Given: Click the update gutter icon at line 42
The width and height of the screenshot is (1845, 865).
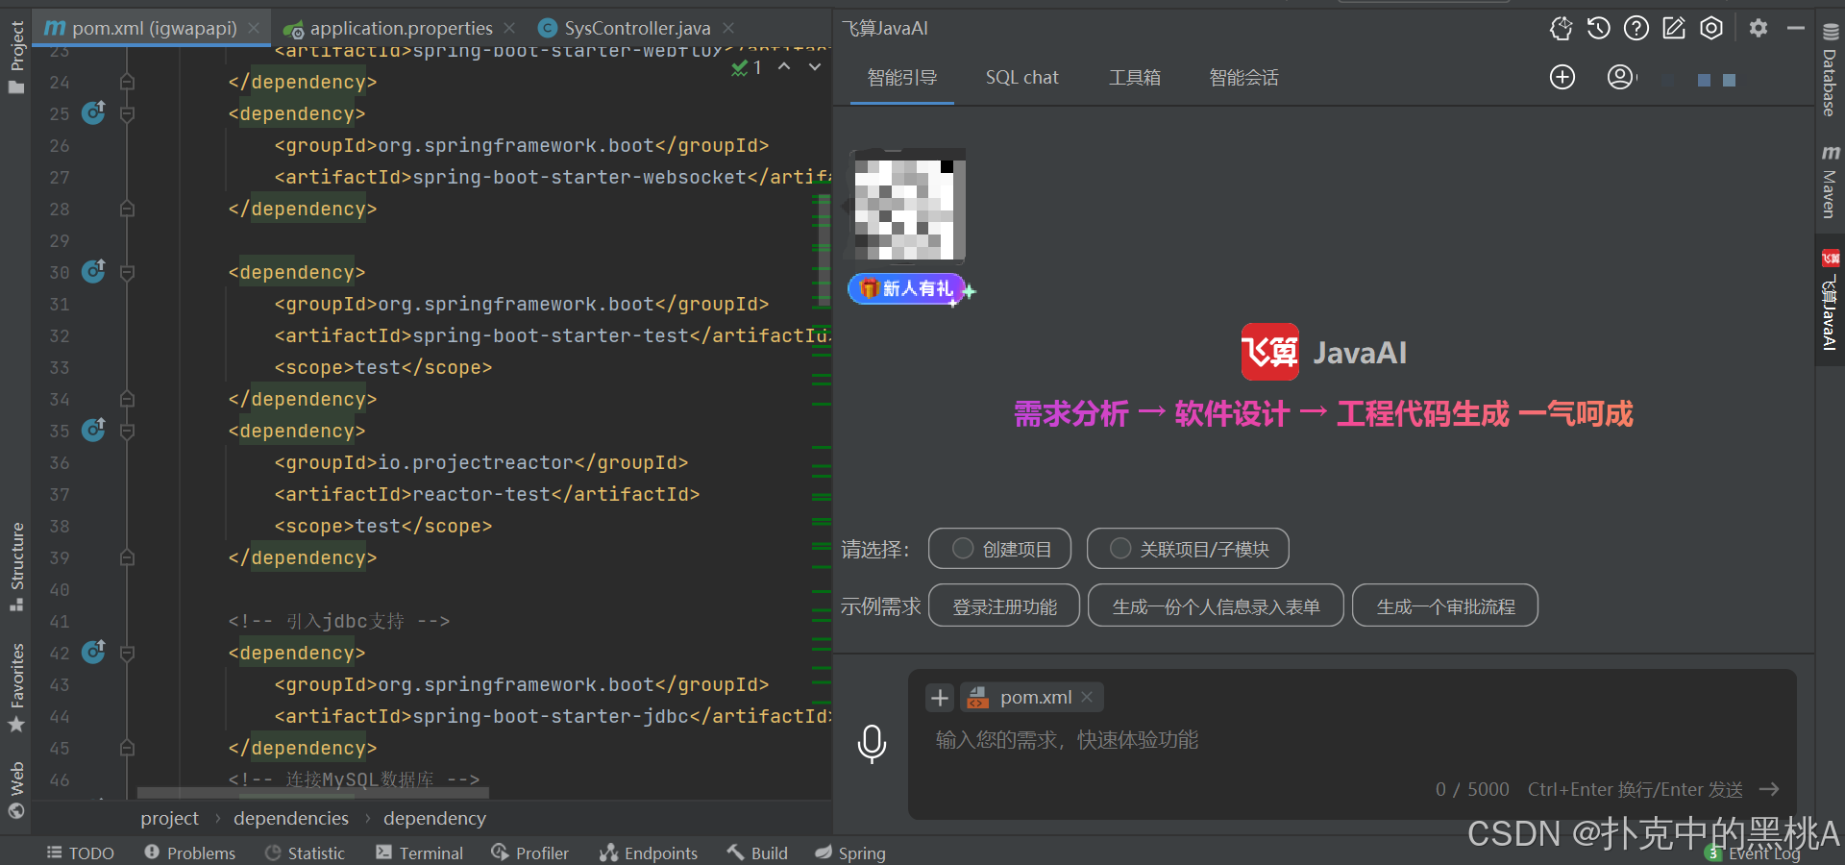Looking at the screenshot, I should coord(93,652).
